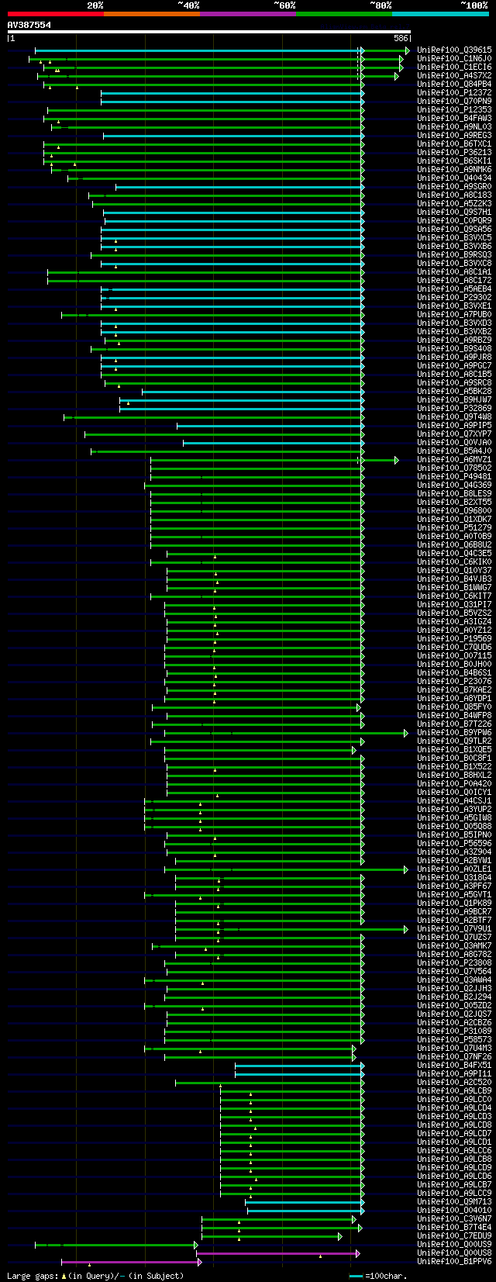Viewport: 496px width, 1282px height.
Task: Select hit label UniRef100_B9YPW6
Action: 454,732
